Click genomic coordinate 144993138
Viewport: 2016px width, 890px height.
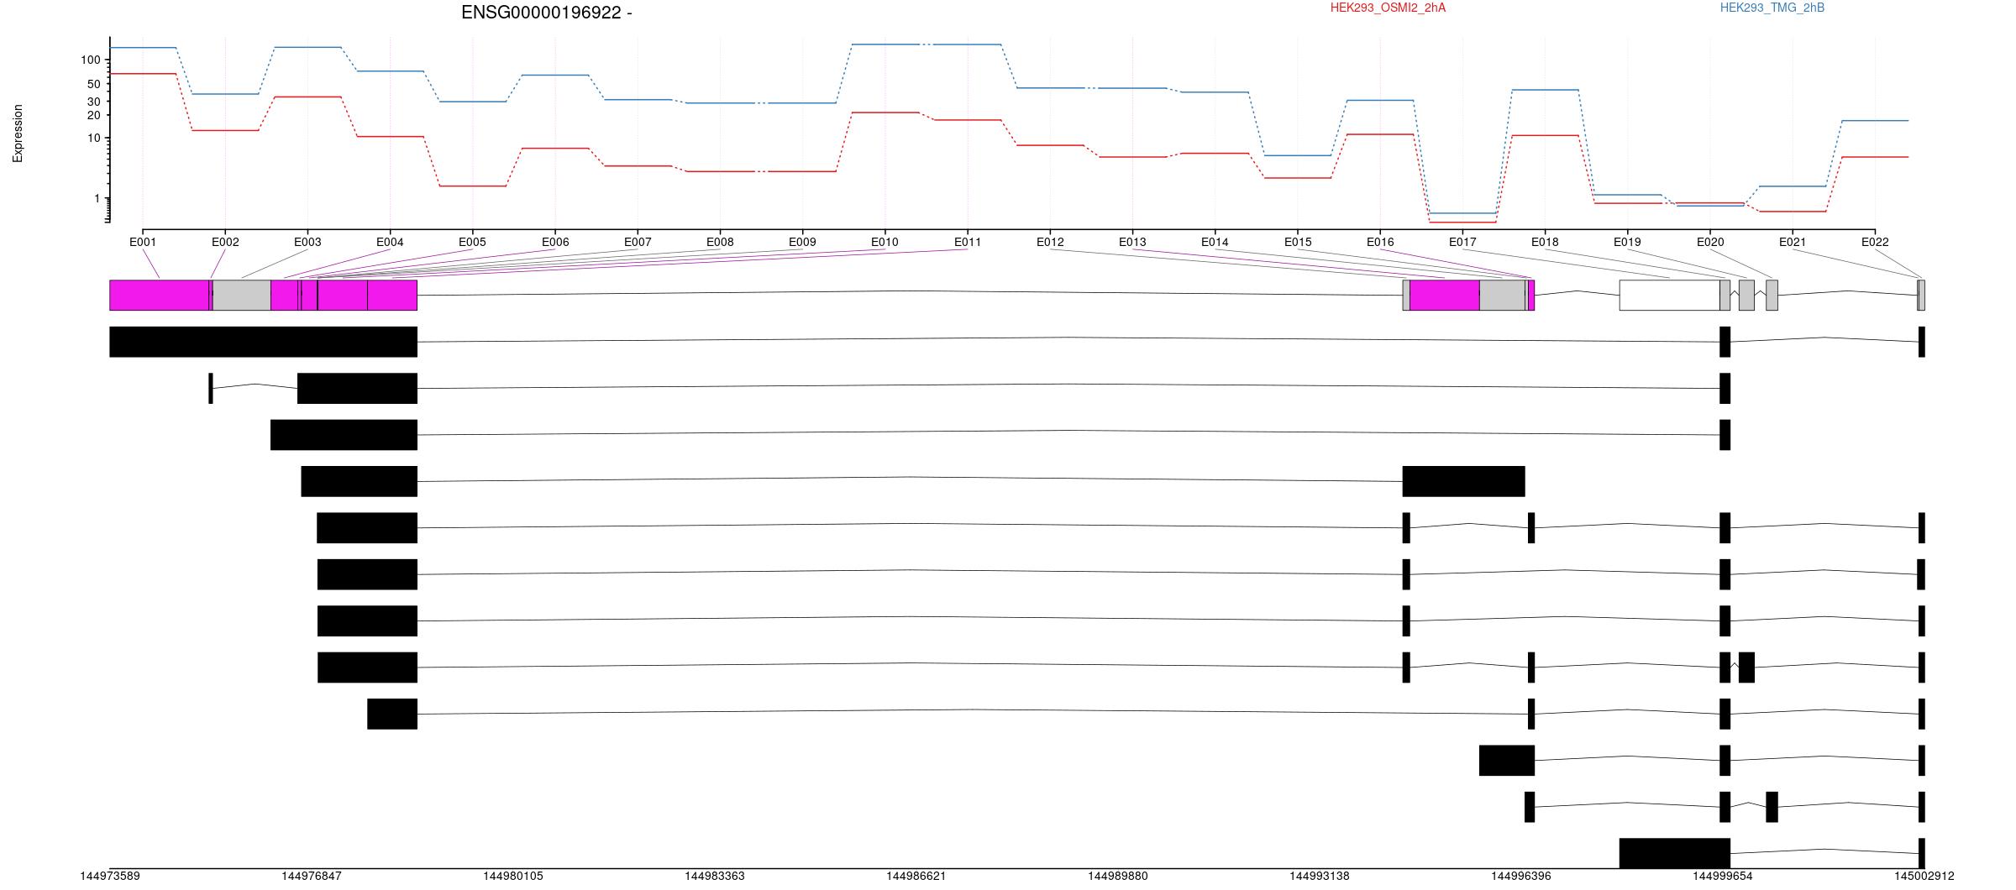point(1320,876)
